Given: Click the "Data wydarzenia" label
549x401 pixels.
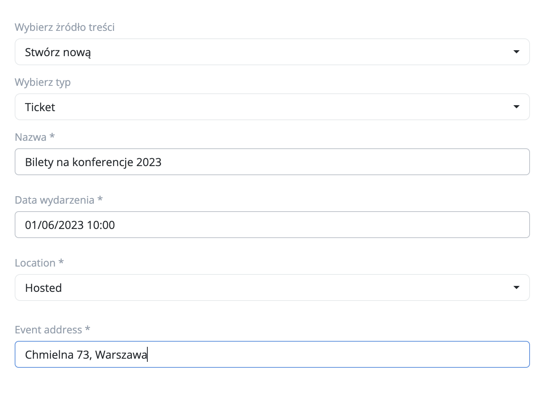Looking at the screenshot, I should 55,200.
